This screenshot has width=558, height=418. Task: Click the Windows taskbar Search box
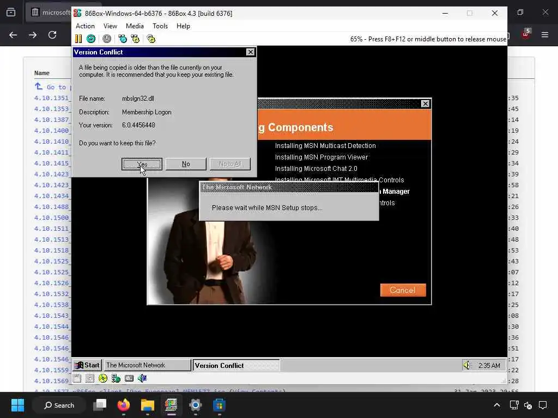[x=59, y=405]
